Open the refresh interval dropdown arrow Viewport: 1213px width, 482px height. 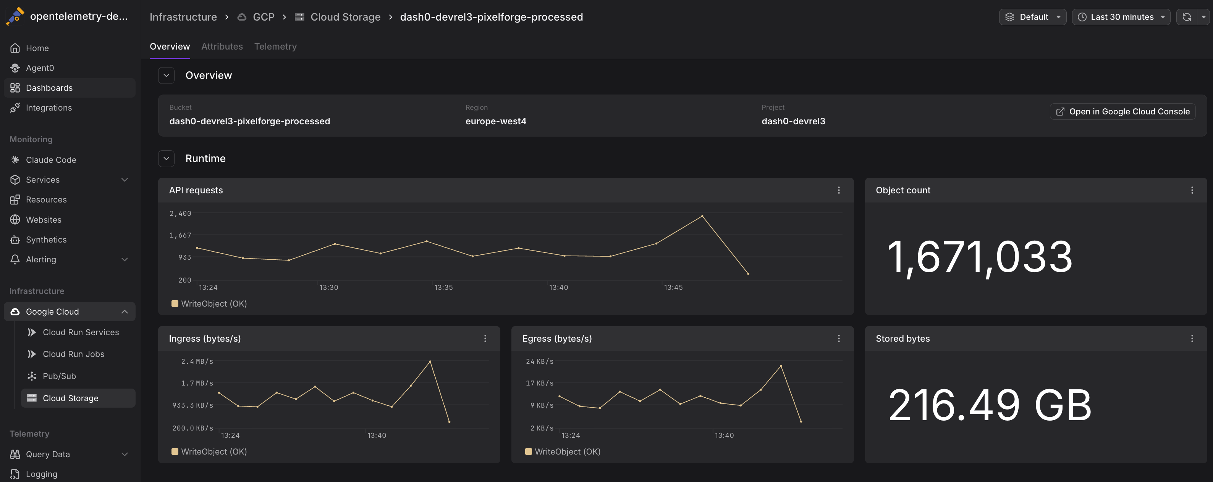pyautogui.click(x=1203, y=17)
